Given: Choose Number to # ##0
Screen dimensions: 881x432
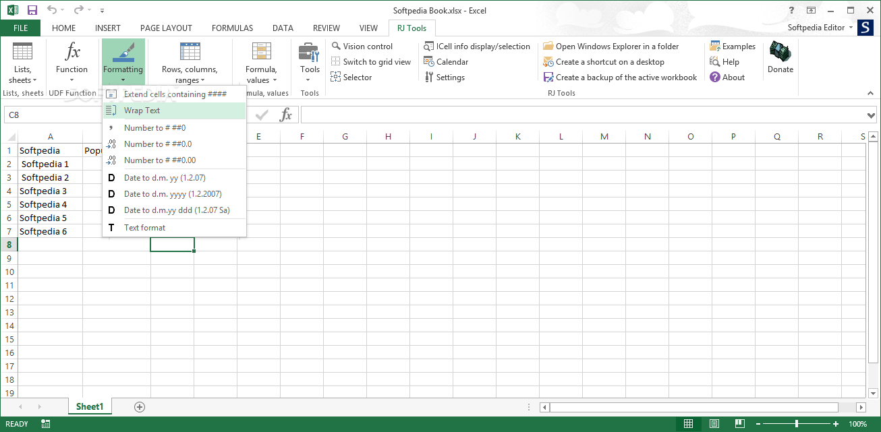Looking at the screenshot, I should 174,128.
